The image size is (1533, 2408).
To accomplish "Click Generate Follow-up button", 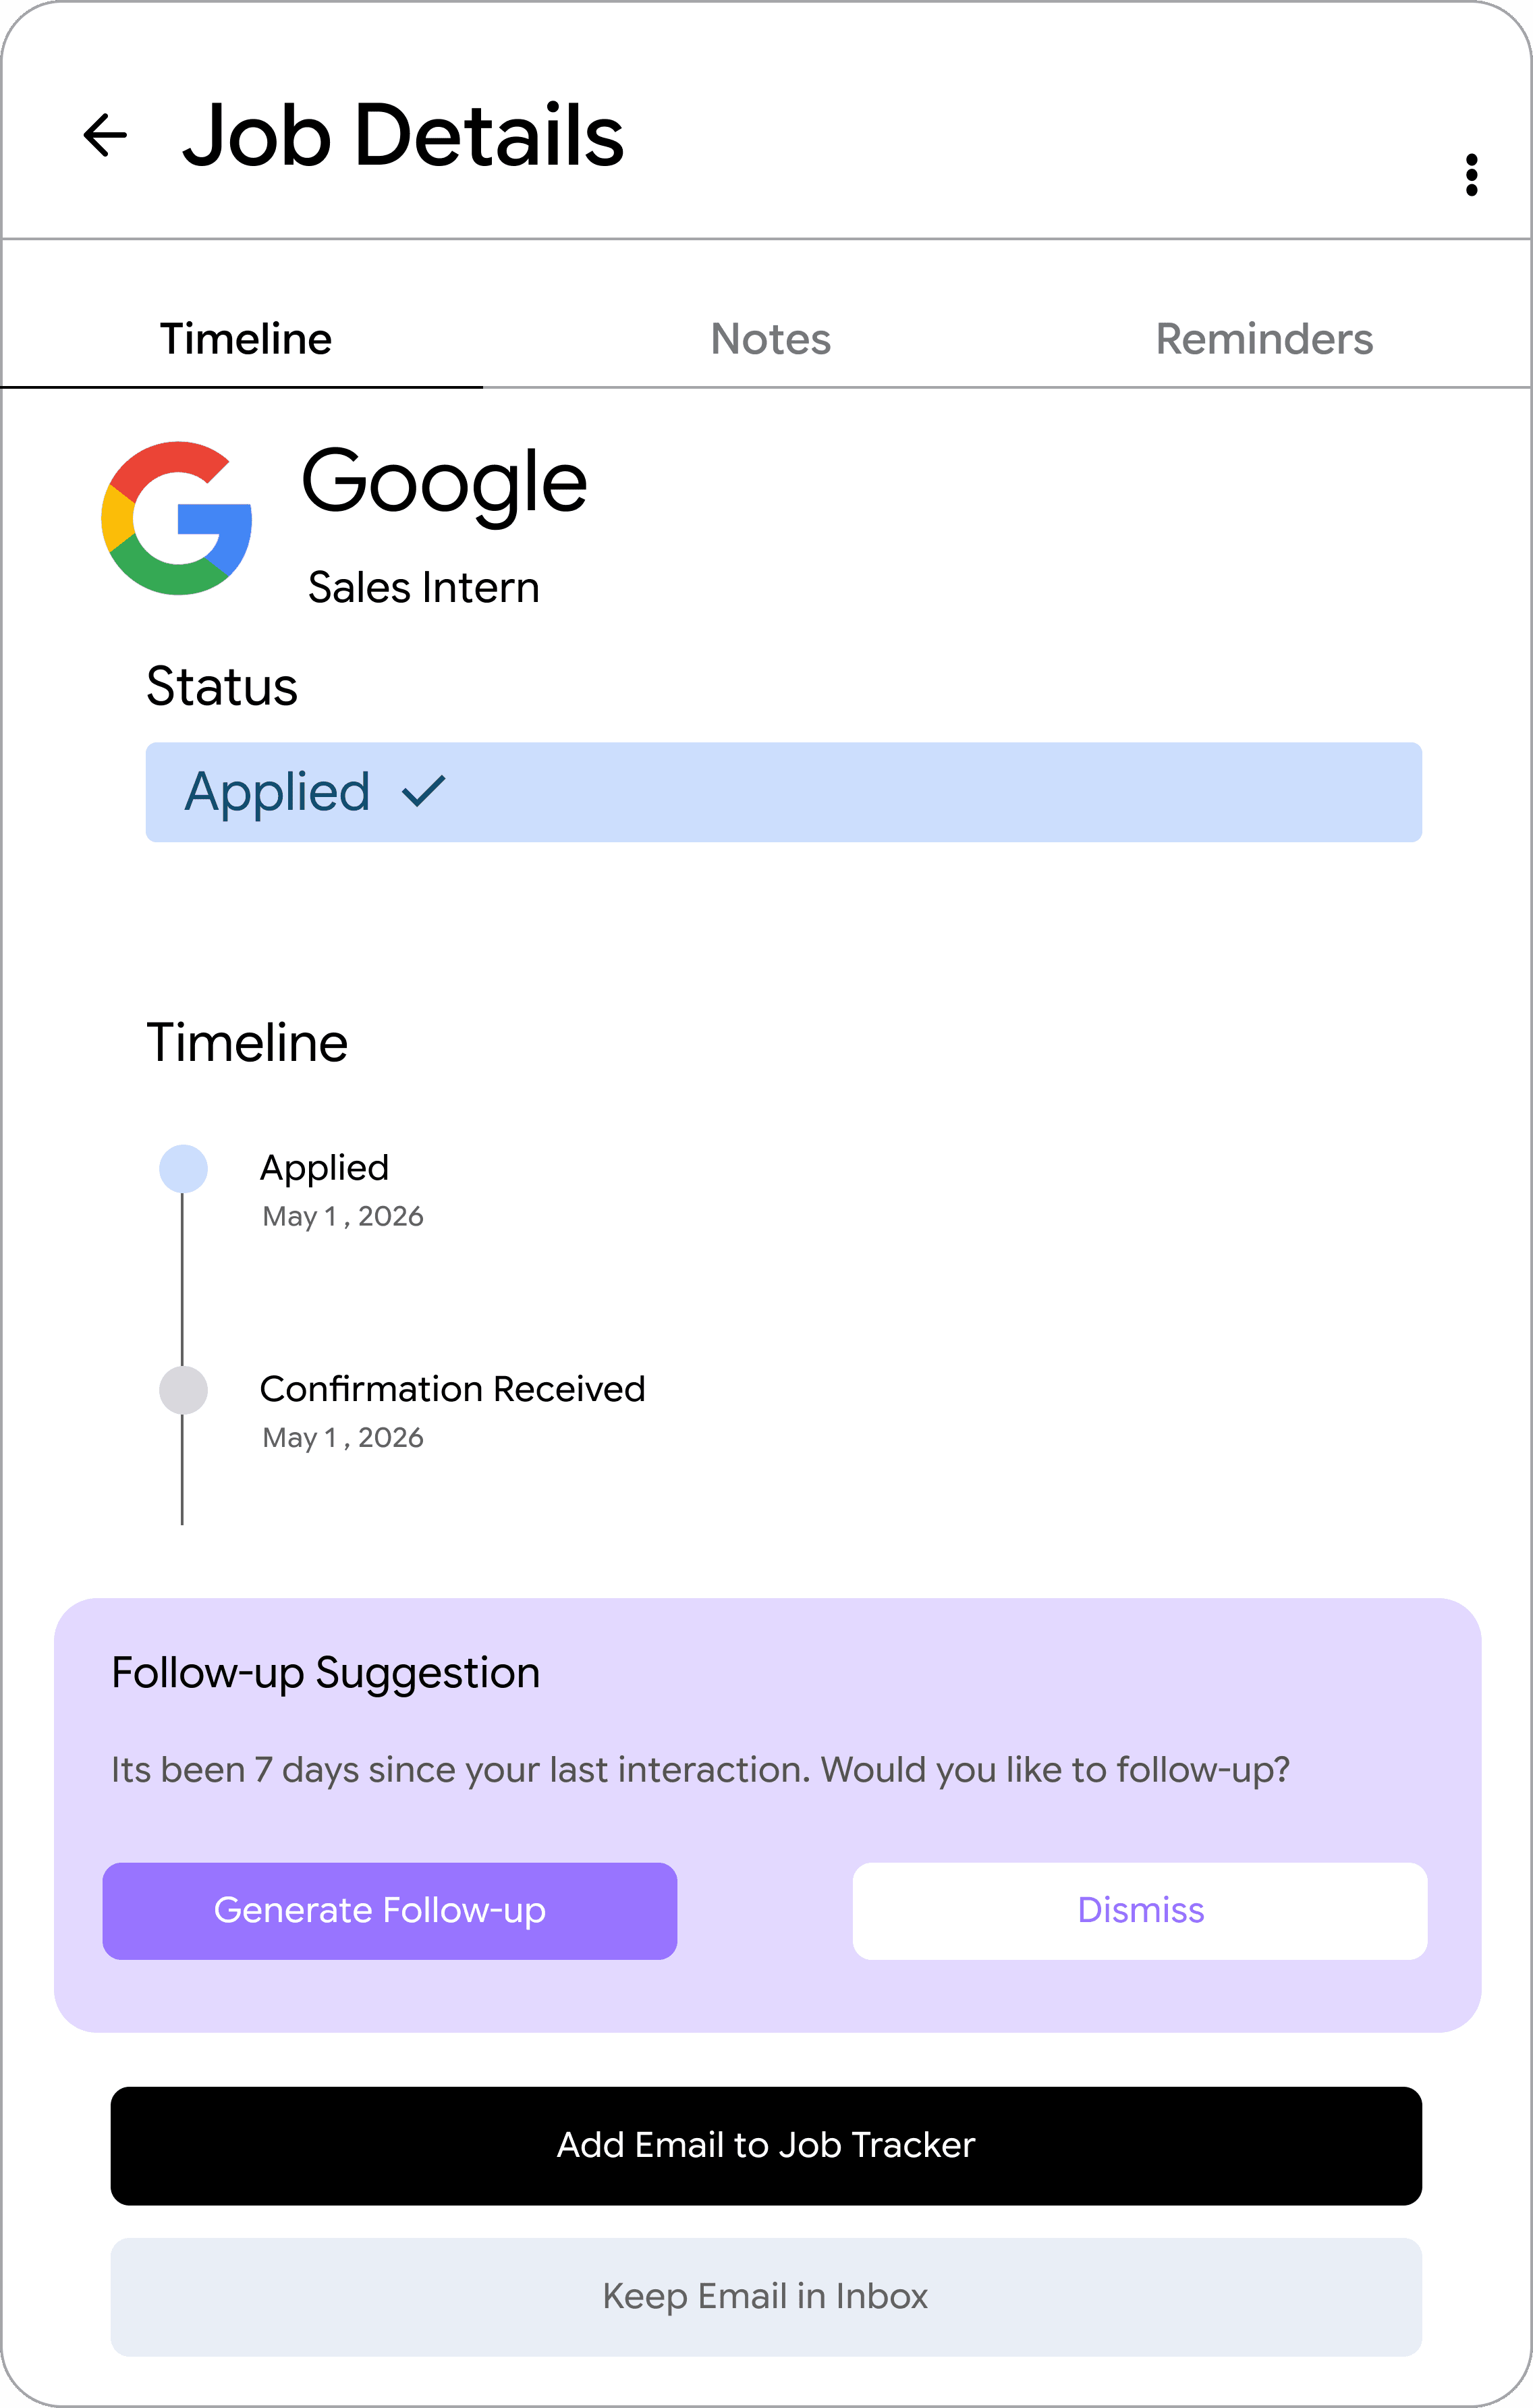I will [390, 1910].
